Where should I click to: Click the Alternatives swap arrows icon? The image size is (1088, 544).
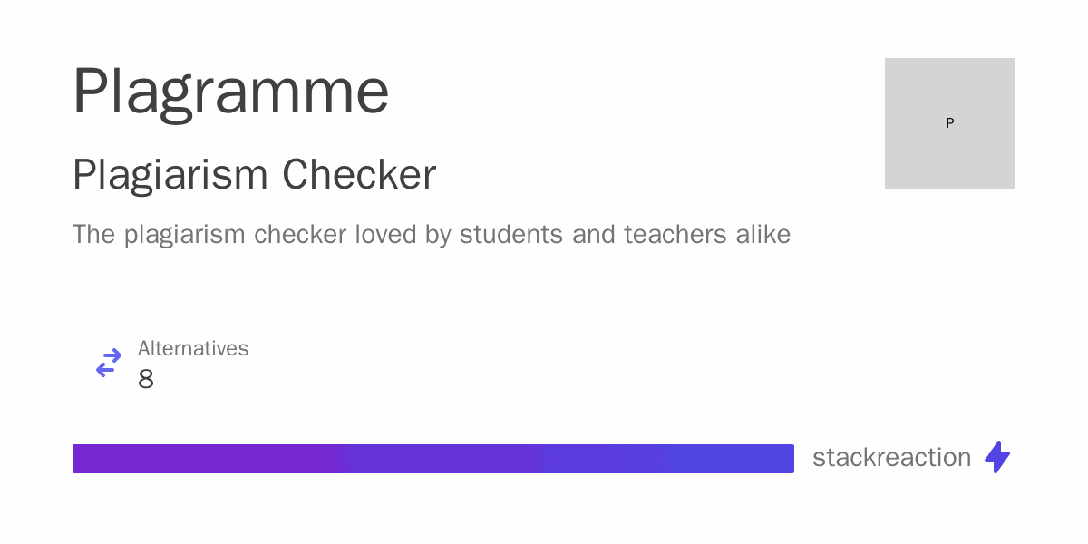point(109,363)
